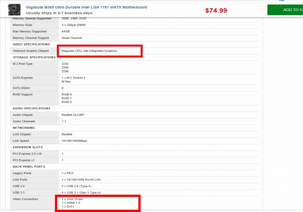Click the 'AUDIO SPECIFICATIONS' section heading
This screenshot has height=212, width=303.
(x=31, y=108)
